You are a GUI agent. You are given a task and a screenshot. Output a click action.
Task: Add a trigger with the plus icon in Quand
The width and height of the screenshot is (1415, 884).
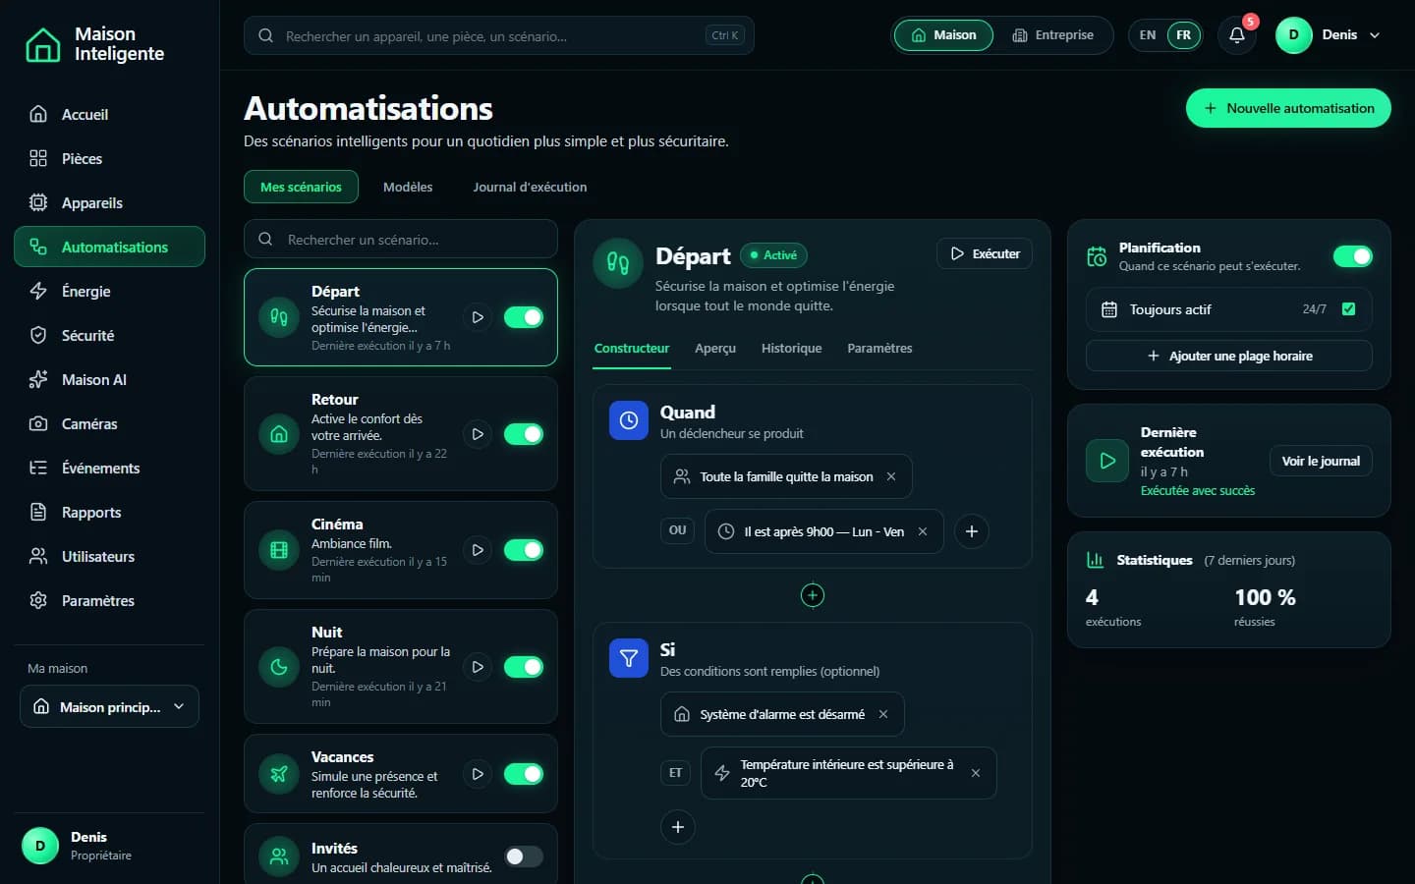coord(972,531)
